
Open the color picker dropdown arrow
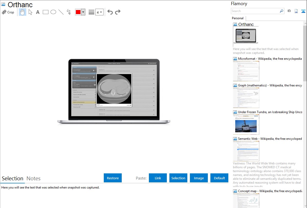pos(83,12)
